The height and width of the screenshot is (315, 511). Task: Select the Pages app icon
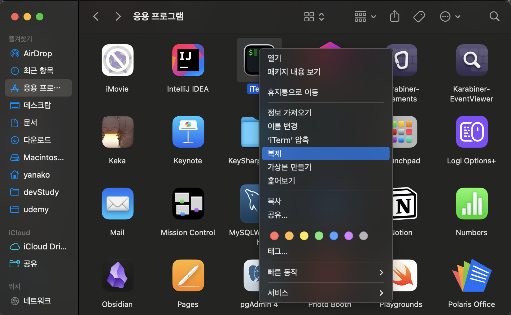point(188,275)
